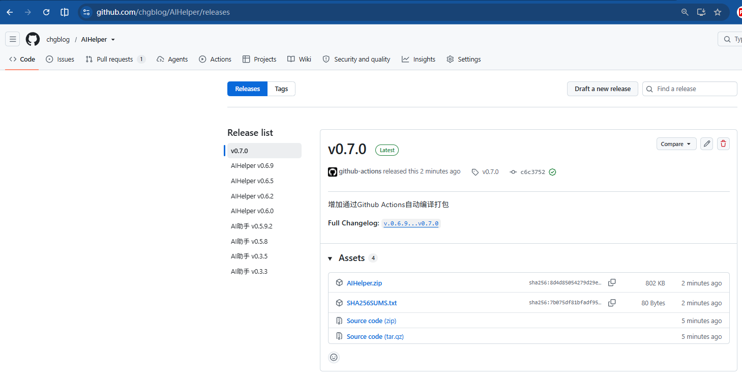
Task: Click the package icon beside AIHelper.zip
Action: click(x=339, y=283)
